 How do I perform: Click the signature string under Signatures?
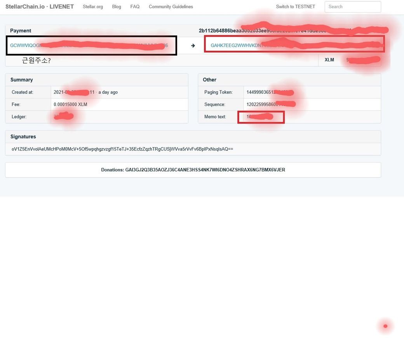coord(122,149)
